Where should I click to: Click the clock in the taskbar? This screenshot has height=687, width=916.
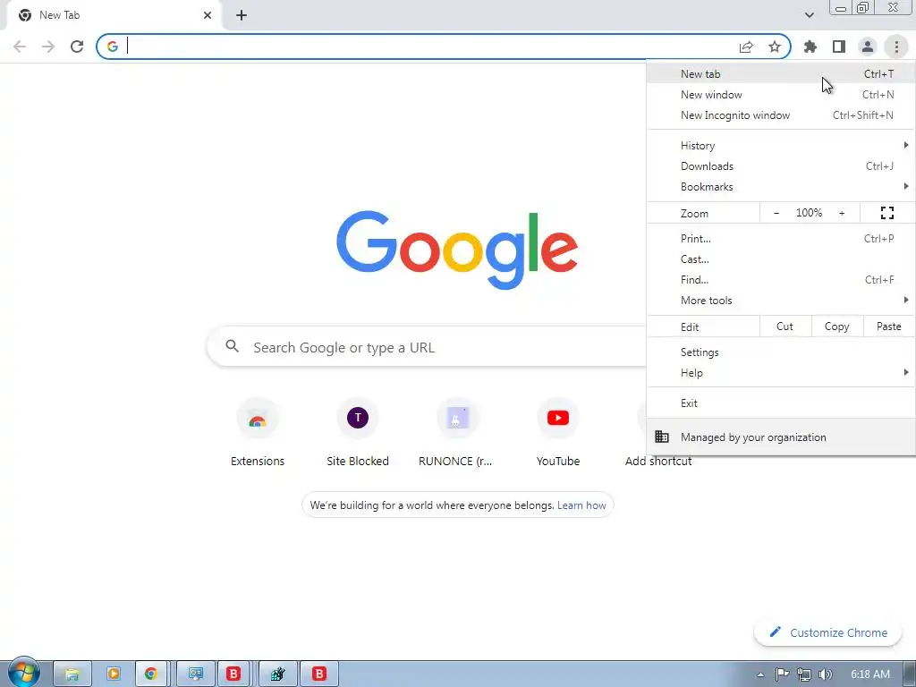(870, 674)
